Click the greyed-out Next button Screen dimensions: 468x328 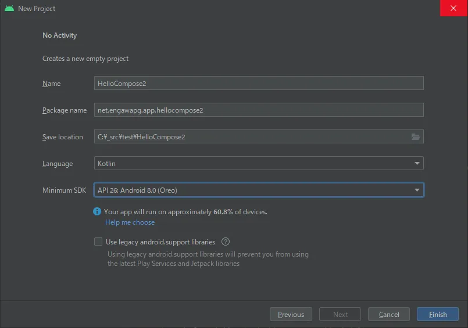(340, 315)
